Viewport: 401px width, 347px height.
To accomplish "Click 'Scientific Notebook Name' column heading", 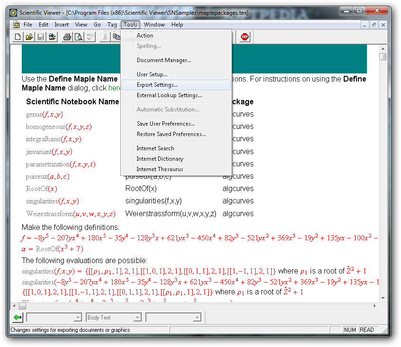I will coord(72,101).
